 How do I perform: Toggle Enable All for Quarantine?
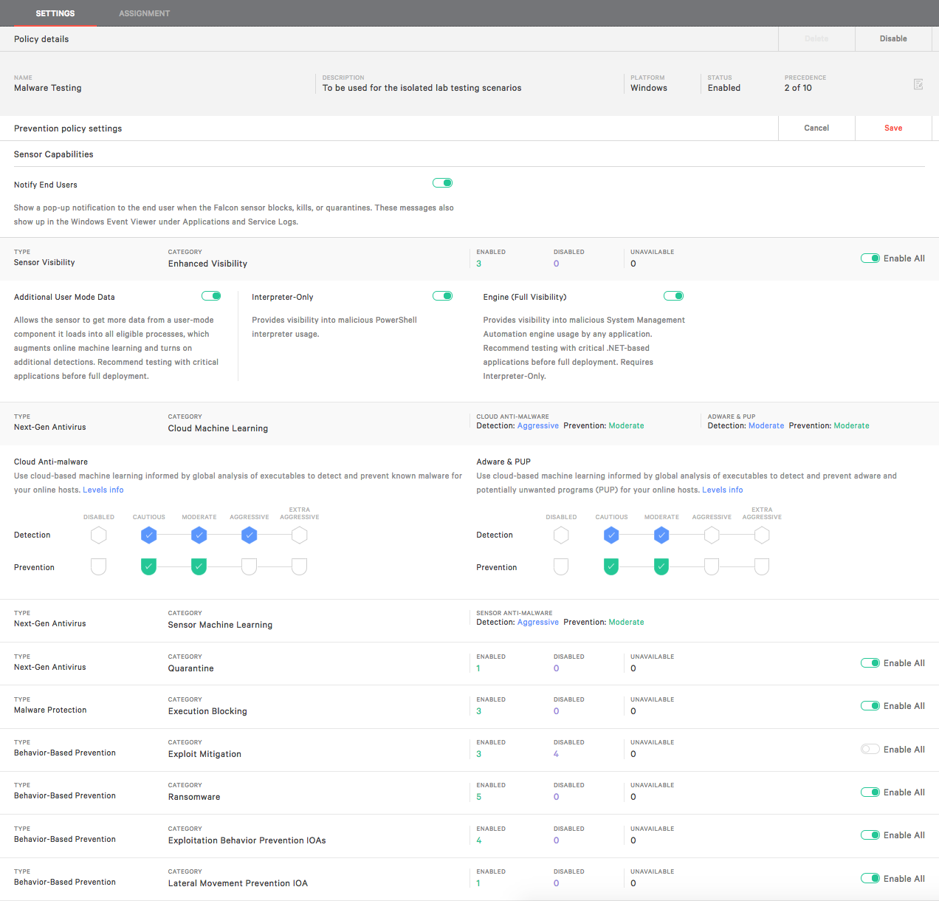[x=870, y=663]
